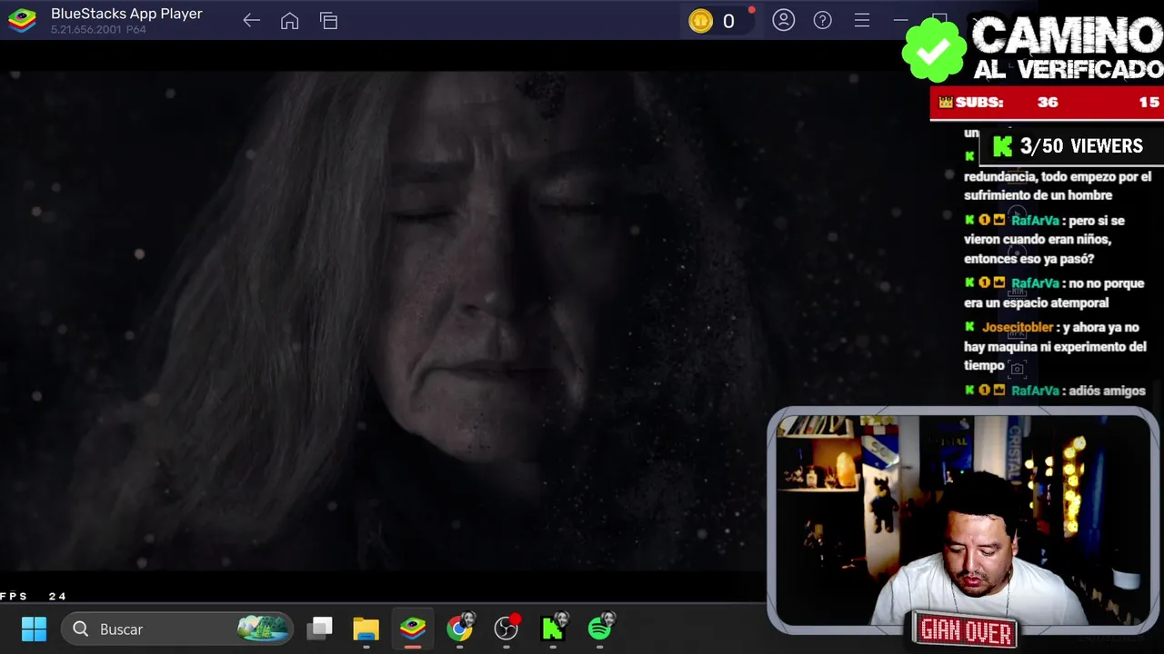Click the Buscar taskbar search box
Viewport: 1164px width, 654px height.
click(x=177, y=629)
